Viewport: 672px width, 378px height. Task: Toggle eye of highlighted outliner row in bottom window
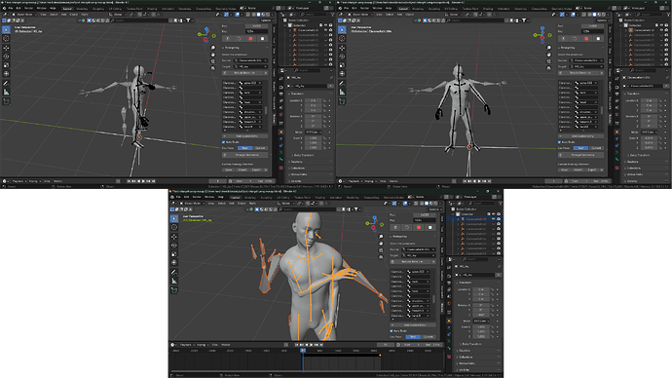494,219
